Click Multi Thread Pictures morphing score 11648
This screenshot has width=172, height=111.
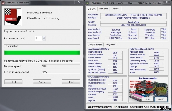point(156,69)
